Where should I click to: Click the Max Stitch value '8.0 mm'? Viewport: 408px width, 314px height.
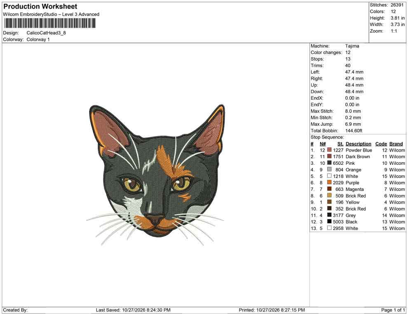coord(353,111)
